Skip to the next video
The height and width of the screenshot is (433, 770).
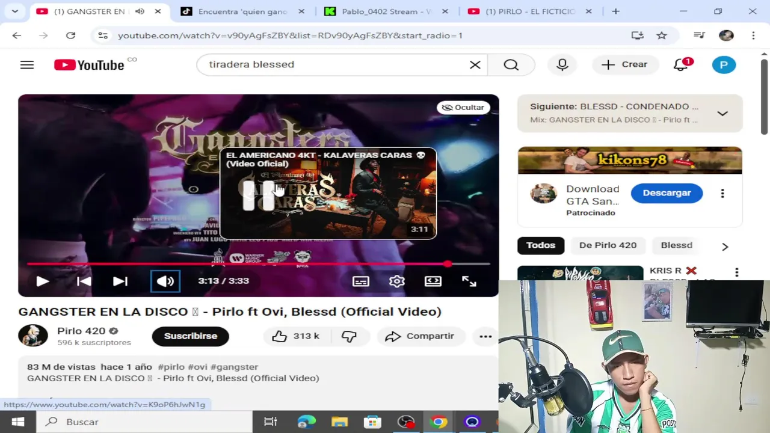[x=120, y=281]
